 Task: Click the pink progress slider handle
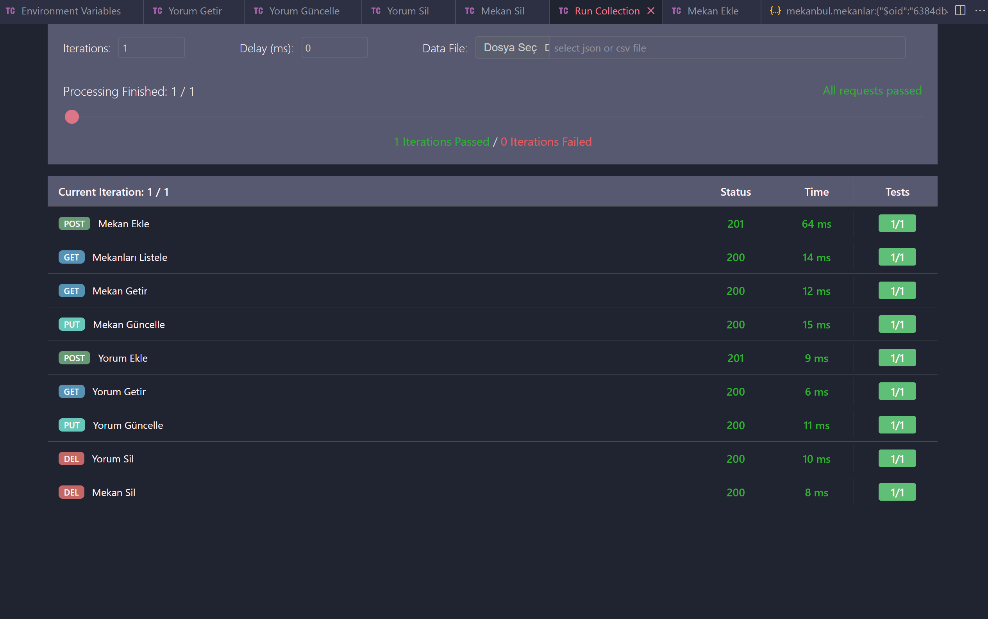(71, 117)
